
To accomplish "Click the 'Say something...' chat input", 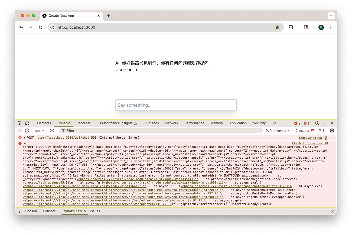I will (176, 105).
